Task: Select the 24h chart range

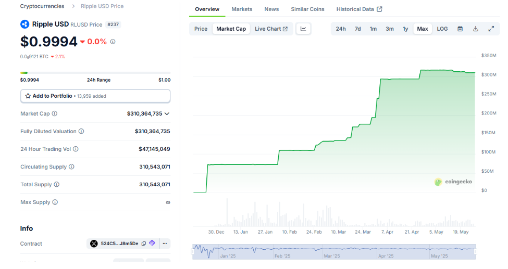Action: tap(341, 29)
